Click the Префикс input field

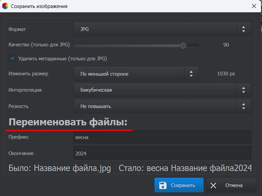coord(162,137)
